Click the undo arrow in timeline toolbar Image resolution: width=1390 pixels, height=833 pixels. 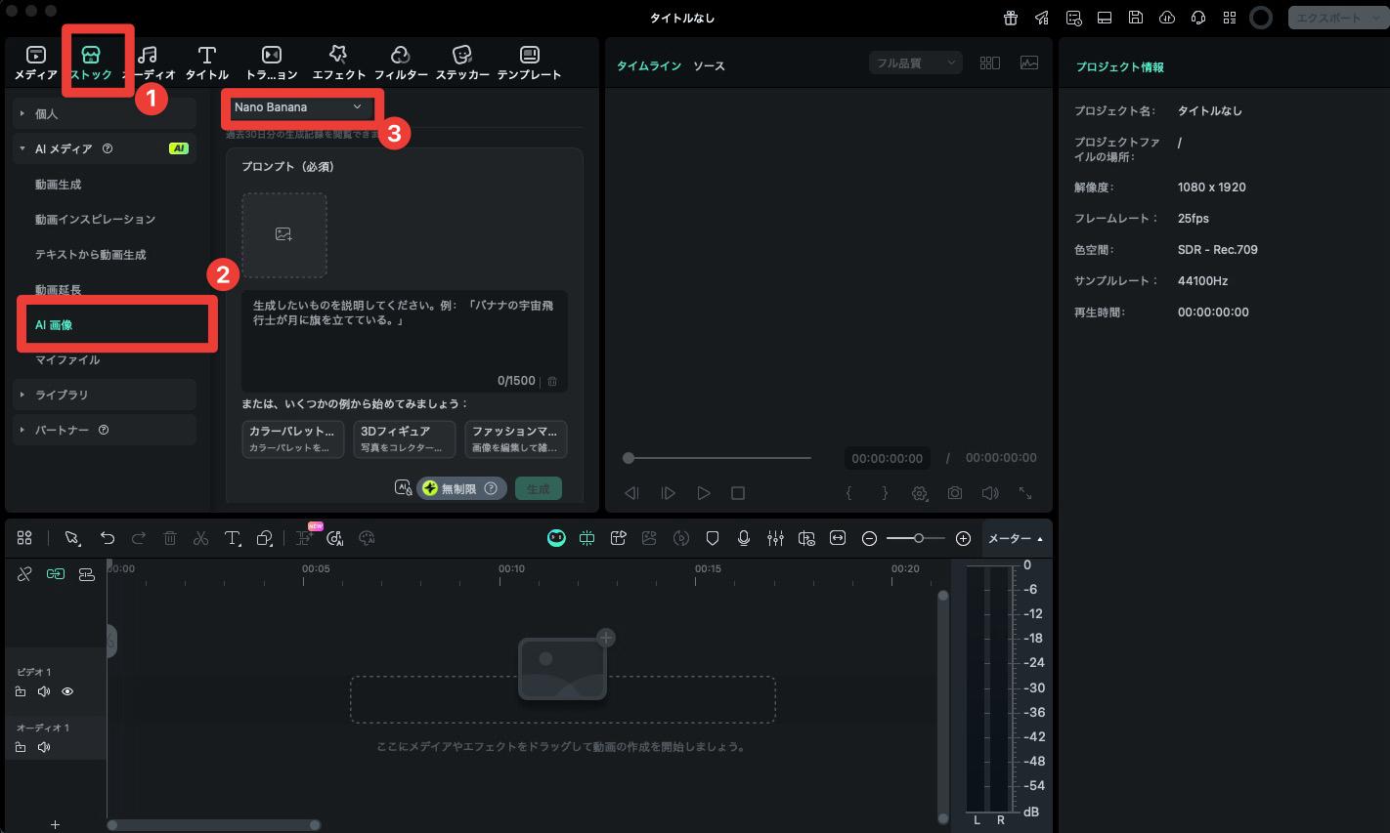pos(108,538)
